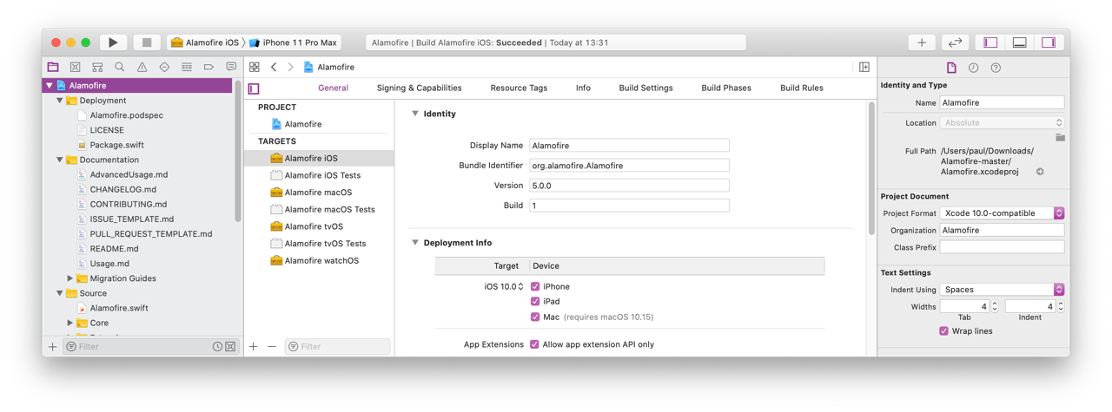
Task: Edit the Bundle Identifier field
Action: pyautogui.click(x=629, y=166)
